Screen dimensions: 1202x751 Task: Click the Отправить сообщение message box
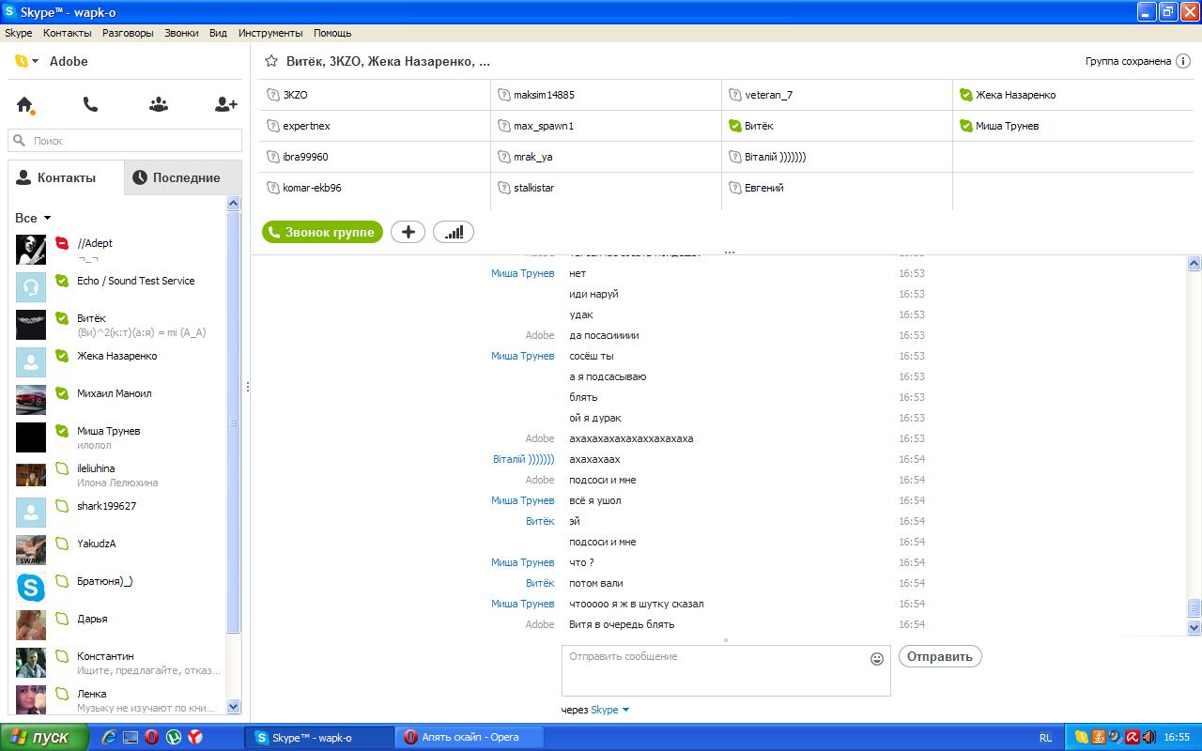726,670
